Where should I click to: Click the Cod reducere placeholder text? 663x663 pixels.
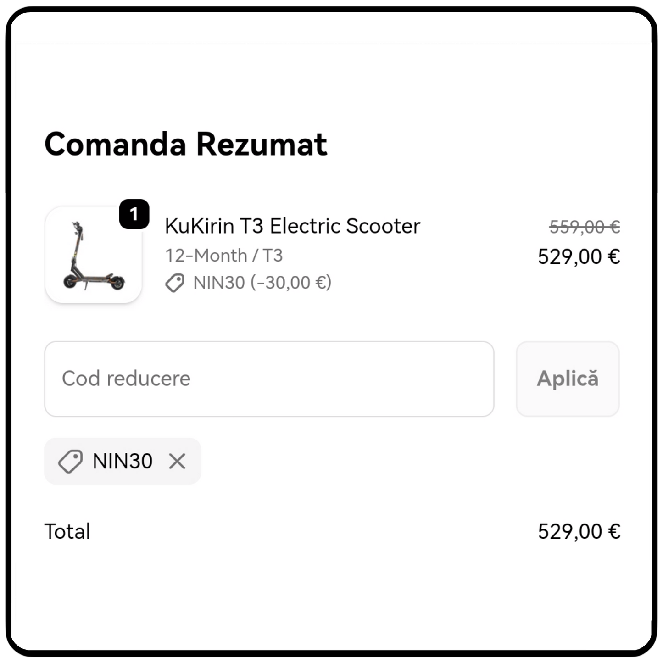coord(126,378)
